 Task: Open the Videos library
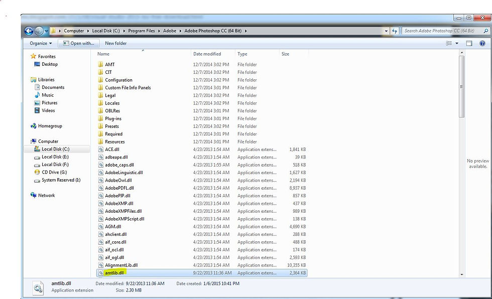(48, 110)
